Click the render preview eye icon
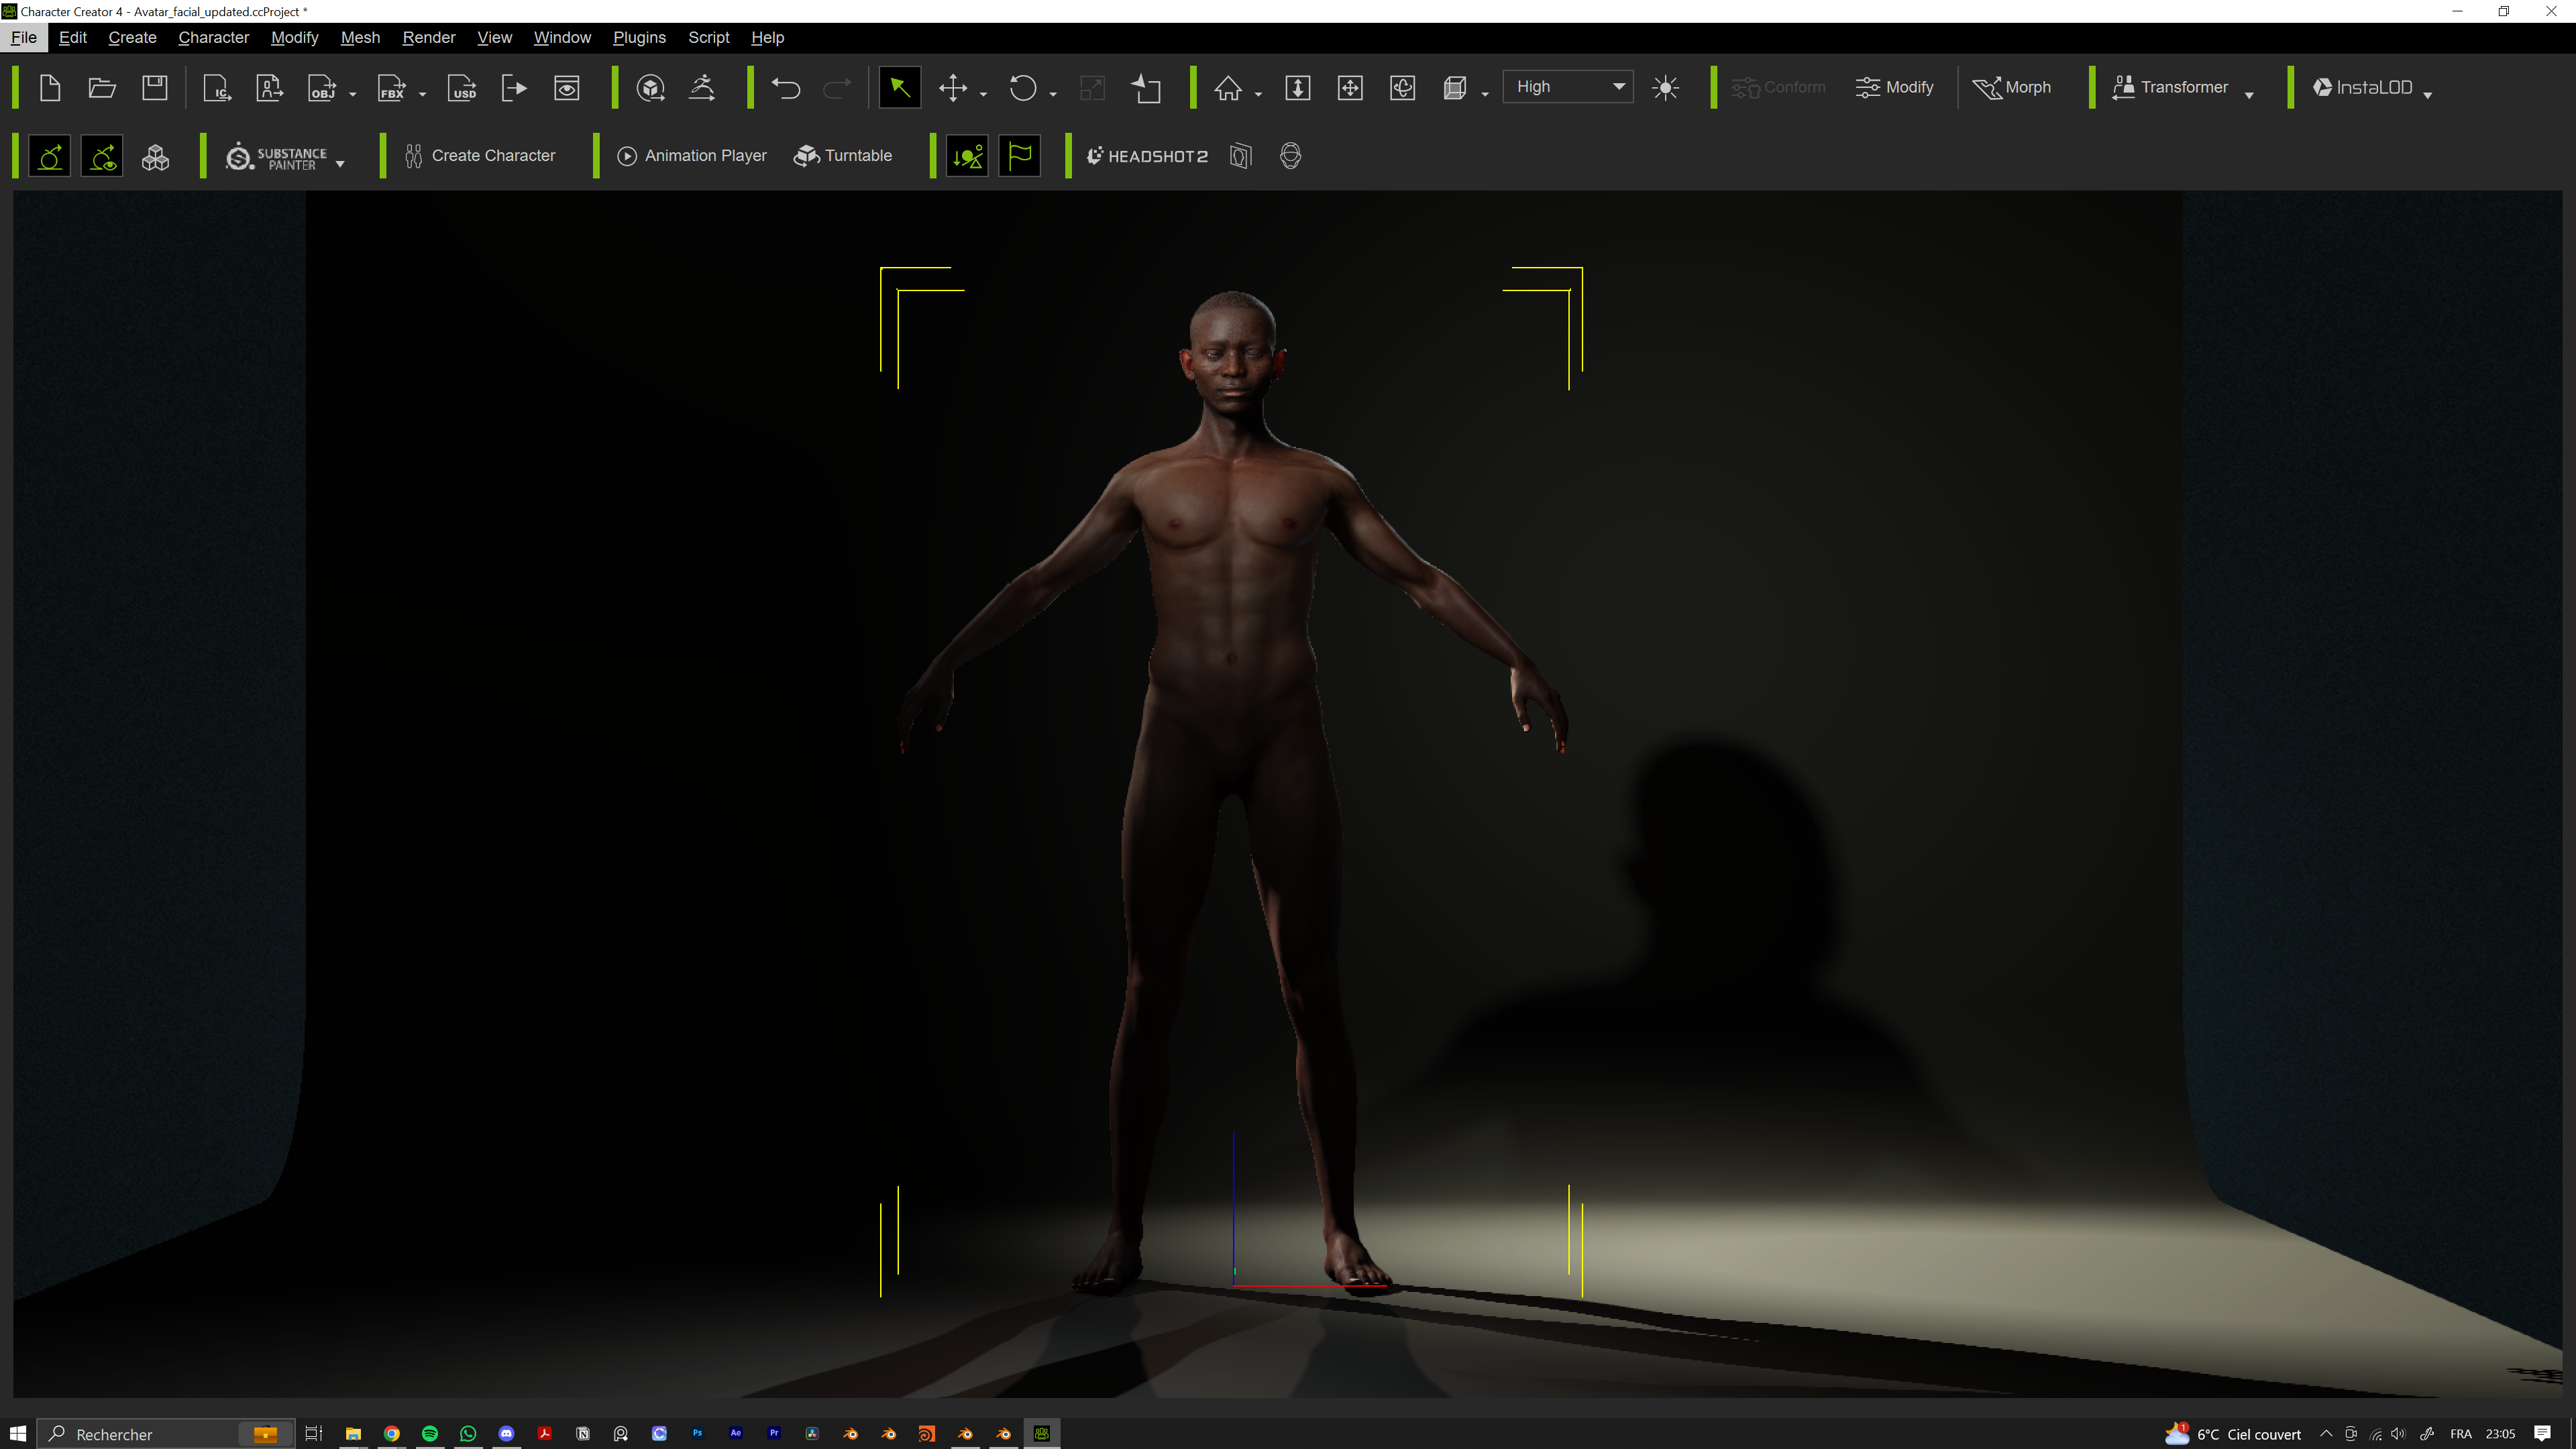This screenshot has width=2576, height=1449. tap(567, 88)
